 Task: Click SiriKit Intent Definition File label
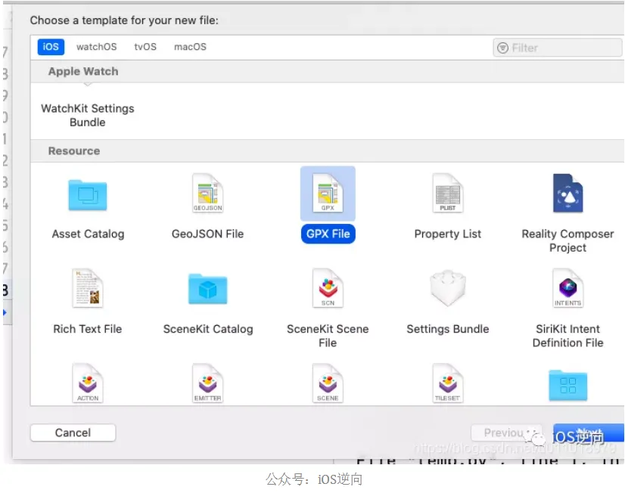[x=567, y=336]
